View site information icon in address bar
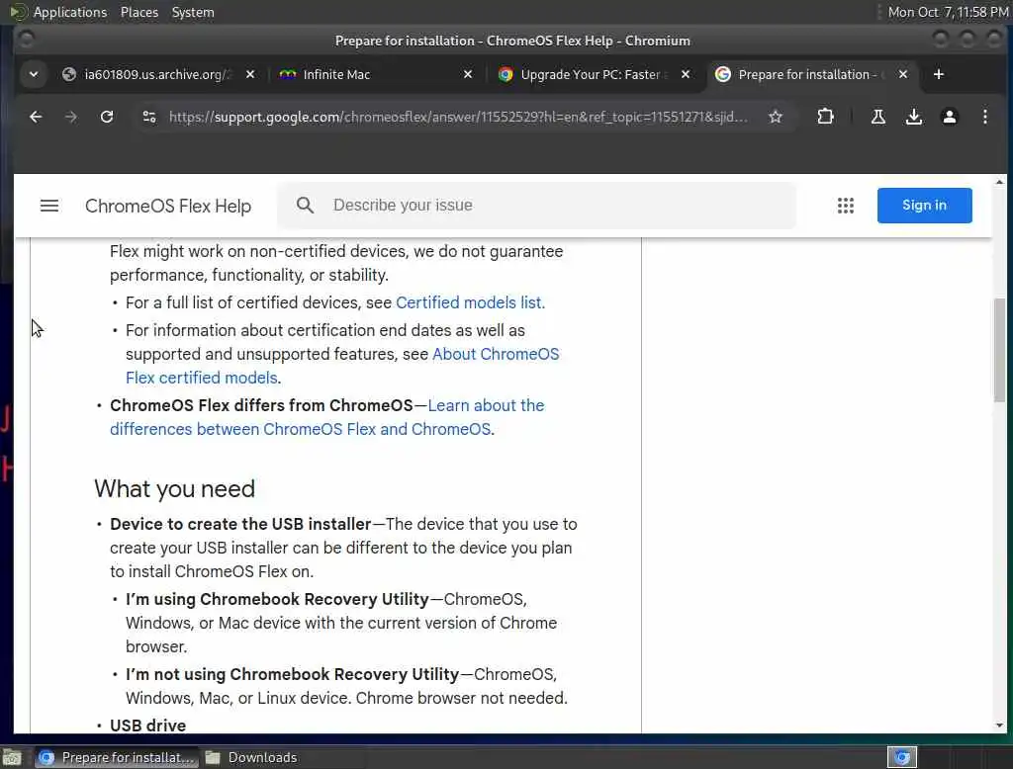Viewport: 1013px width, 769px height. pyautogui.click(x=149, y=117)
